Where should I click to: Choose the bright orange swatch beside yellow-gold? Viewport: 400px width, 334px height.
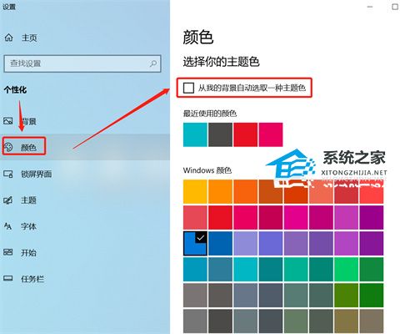coord(220,192)
